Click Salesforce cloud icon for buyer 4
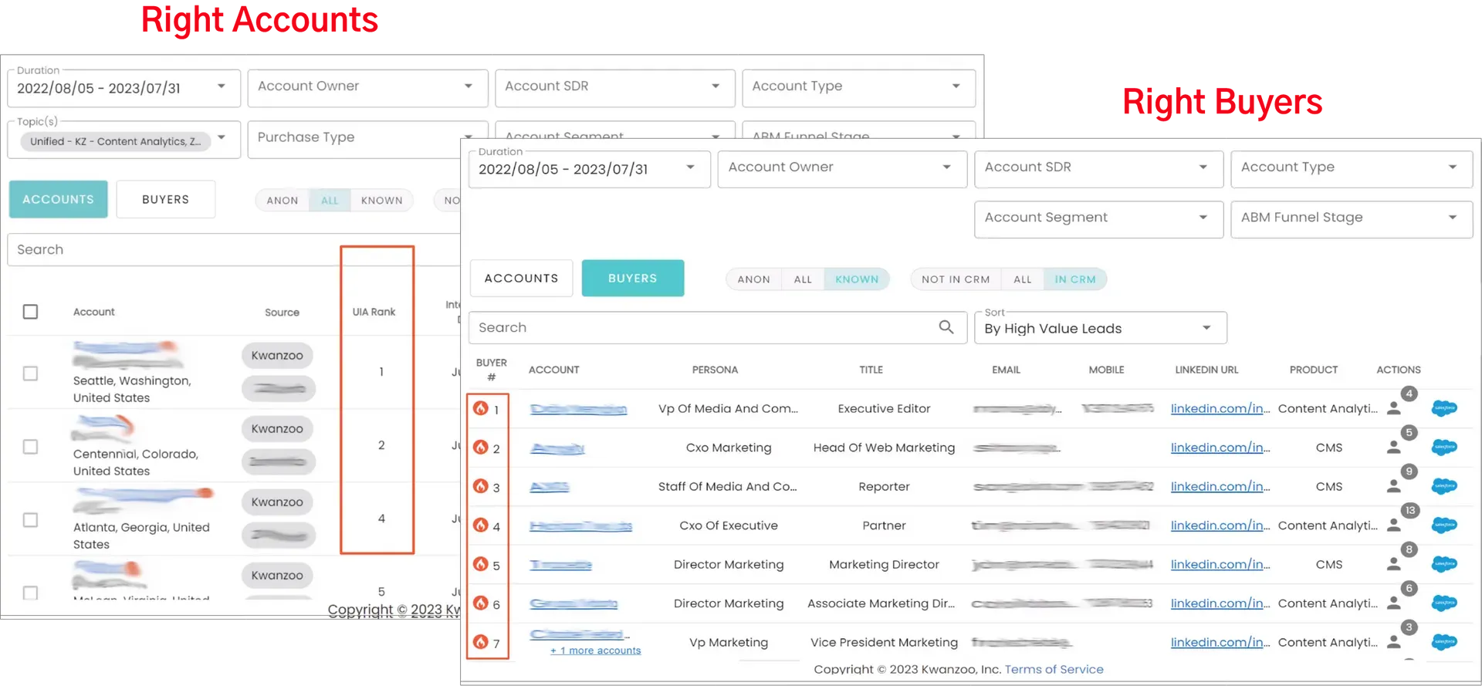The image size is (1482, 686). coord(1443,525)
